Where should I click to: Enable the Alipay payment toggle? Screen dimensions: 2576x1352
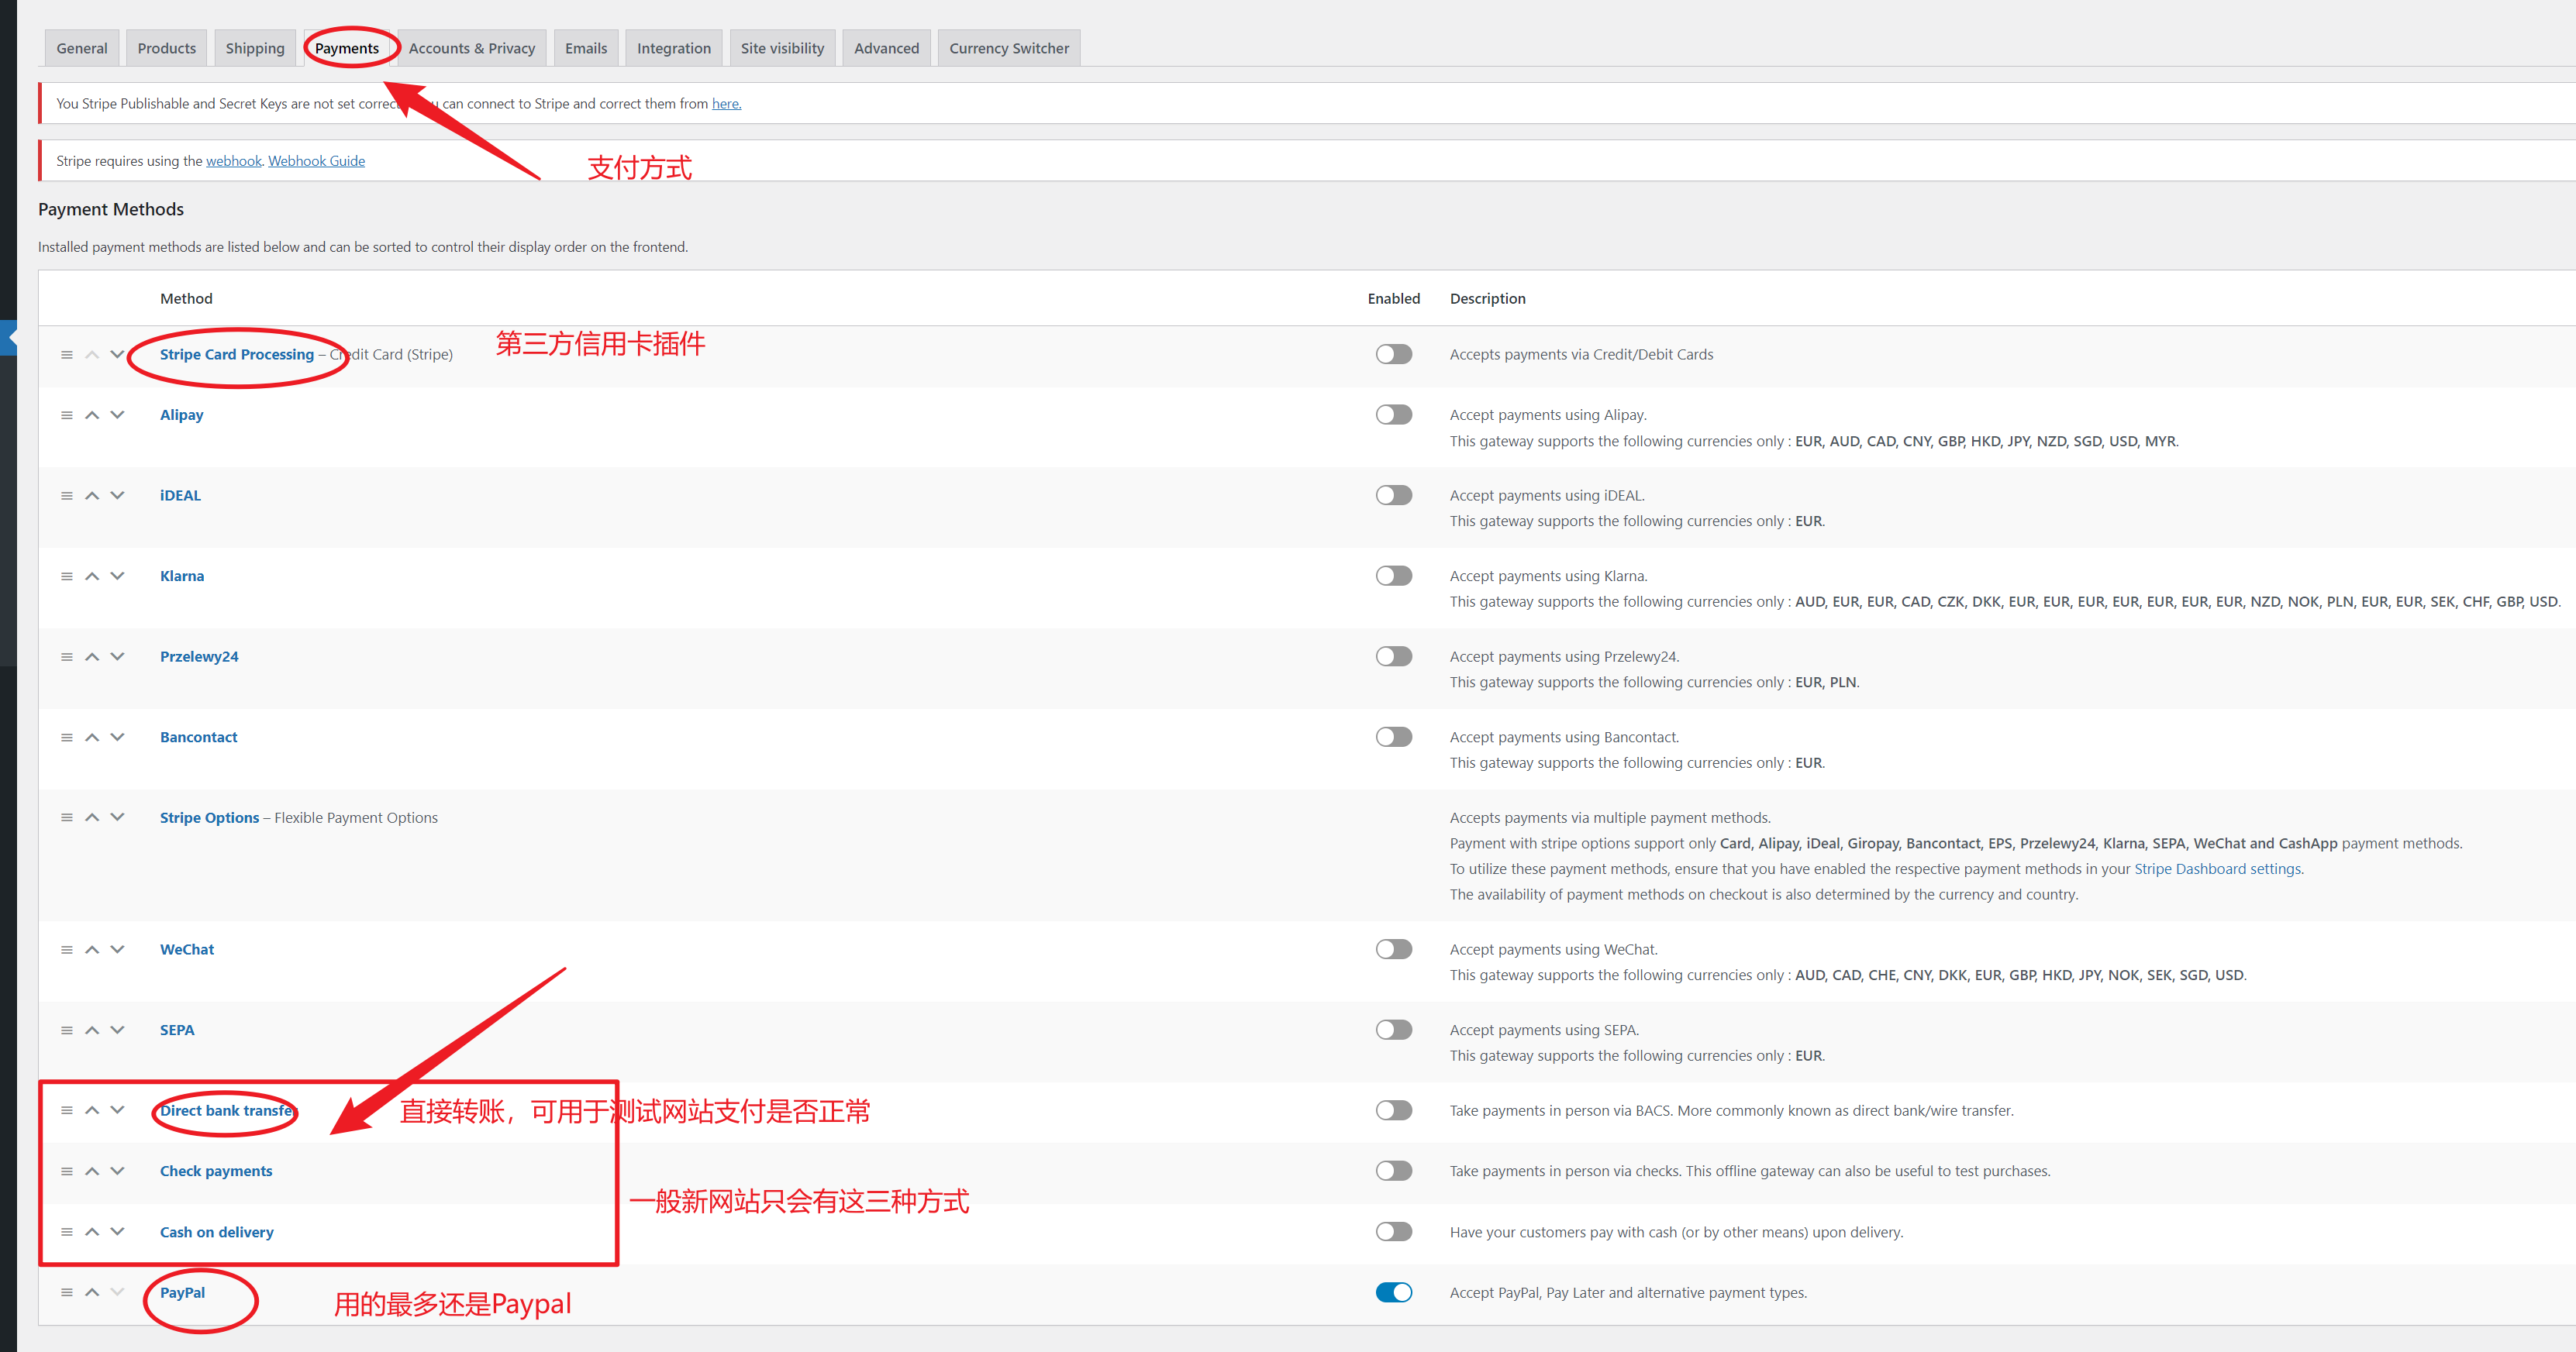point(1393,414)
